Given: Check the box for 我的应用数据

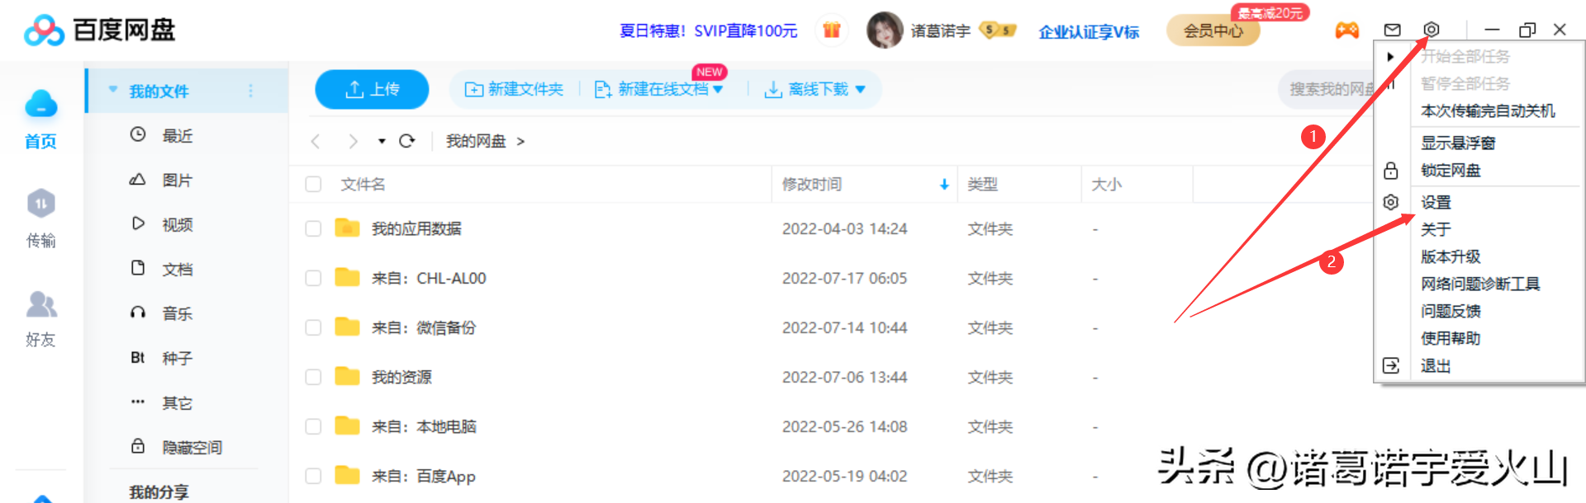Looking at the screenshot, I should [313, 228].
